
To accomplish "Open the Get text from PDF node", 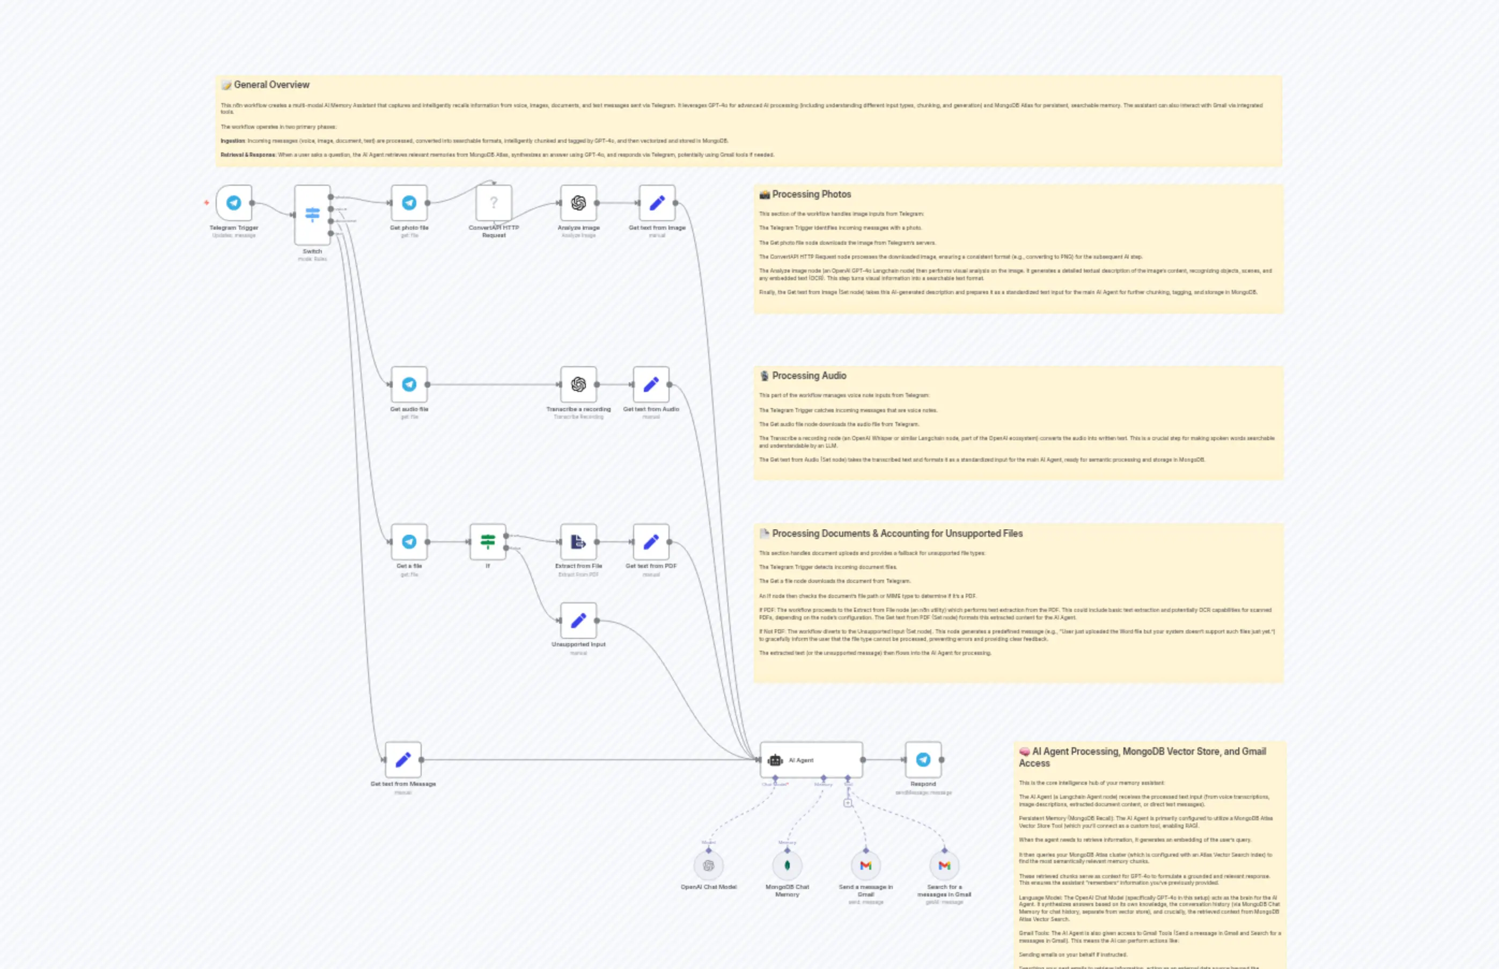I will click(x=651, y=542).
